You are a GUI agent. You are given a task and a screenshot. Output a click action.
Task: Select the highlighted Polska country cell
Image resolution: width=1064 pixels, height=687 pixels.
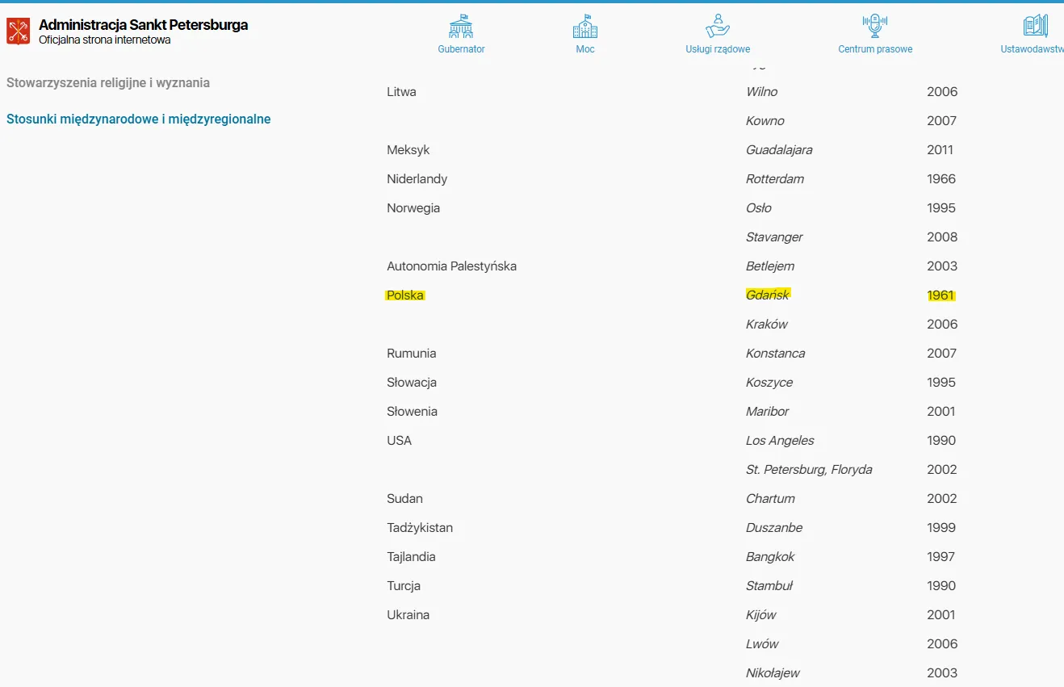405,295
